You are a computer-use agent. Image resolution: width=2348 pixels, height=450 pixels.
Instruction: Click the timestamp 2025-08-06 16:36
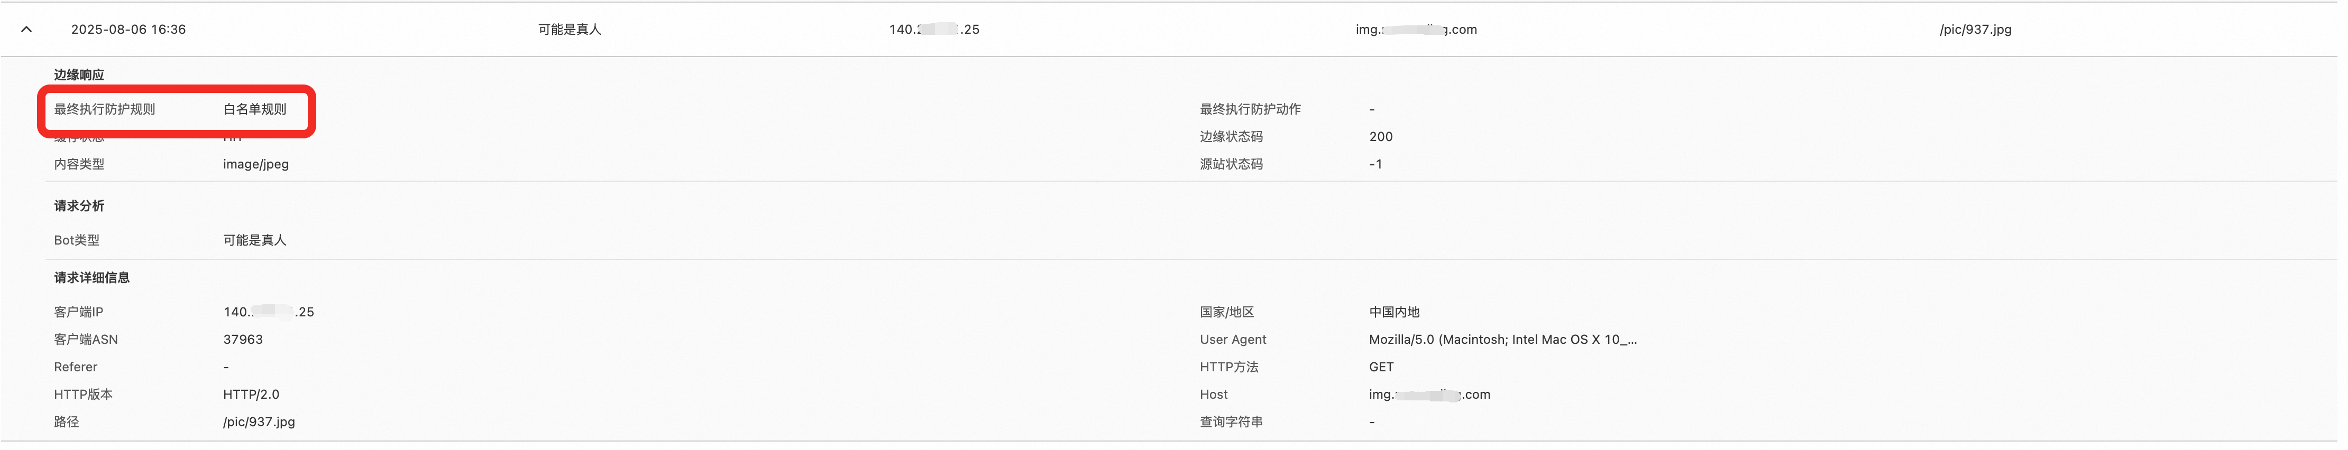[x=129, y=29]
